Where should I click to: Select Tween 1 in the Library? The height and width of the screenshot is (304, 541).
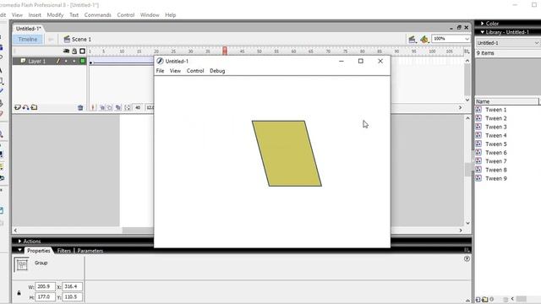click(x=495, y=110)
